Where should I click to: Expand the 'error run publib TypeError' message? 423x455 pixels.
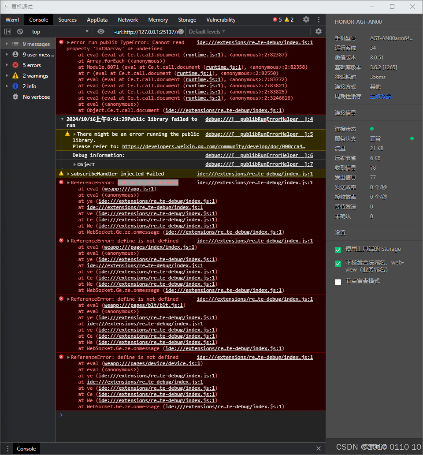pos(68,42)
